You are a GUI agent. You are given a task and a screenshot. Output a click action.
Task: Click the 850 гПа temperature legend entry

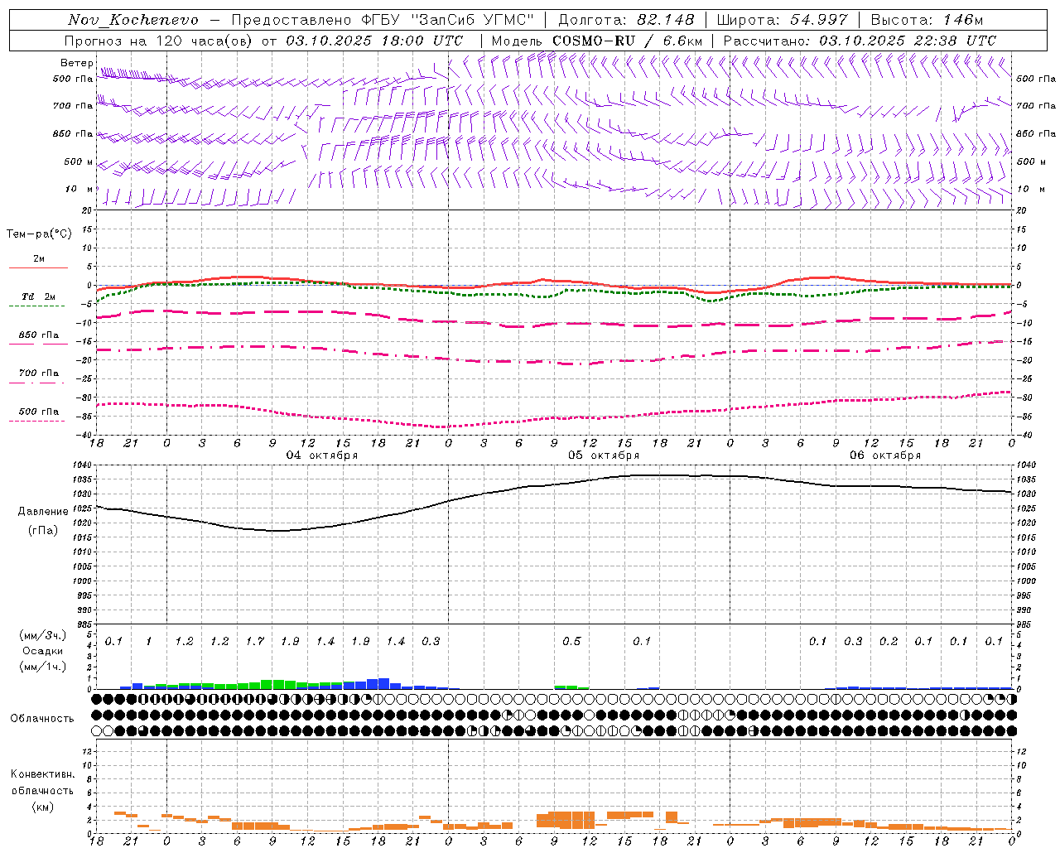coord(38,335)
